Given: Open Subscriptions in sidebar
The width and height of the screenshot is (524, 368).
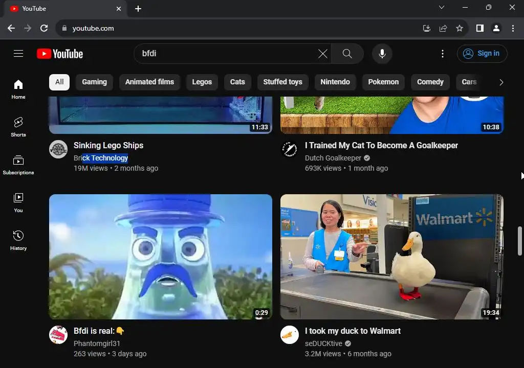Looking at the screenshot, I should (18, 165).
